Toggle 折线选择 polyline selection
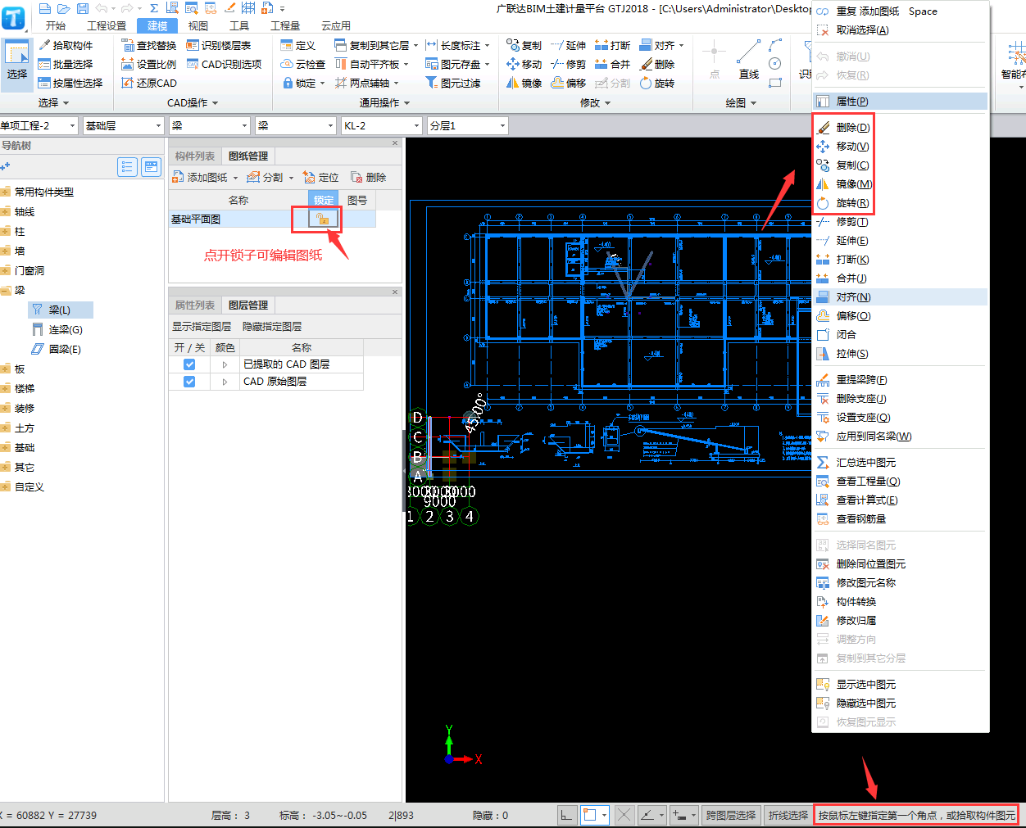 click(788, 815)
